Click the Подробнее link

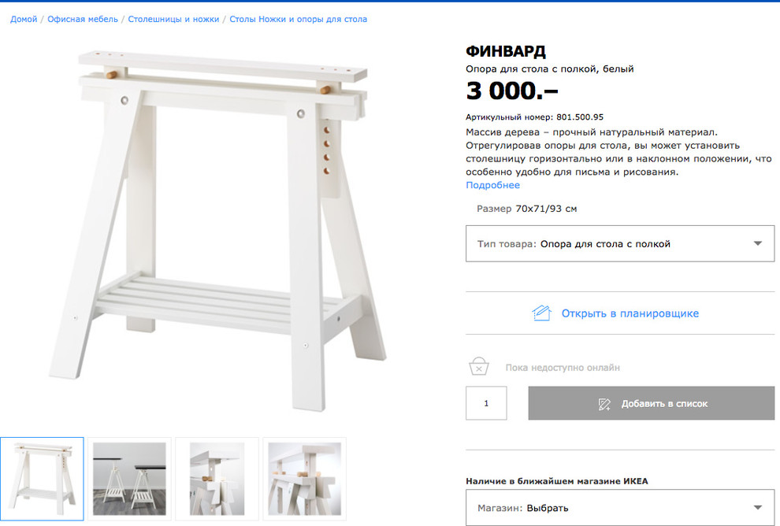coord(492,185)
